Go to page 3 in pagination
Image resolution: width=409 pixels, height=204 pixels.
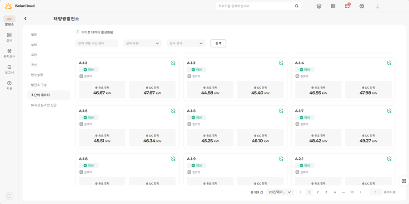tap(326, 192)
